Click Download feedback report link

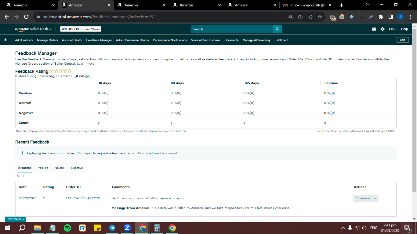(x=158, y=153)
